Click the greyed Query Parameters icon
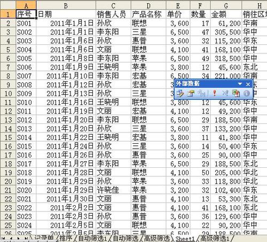Image resolution: width=267 pixels, height=242 pixels. 202,93
